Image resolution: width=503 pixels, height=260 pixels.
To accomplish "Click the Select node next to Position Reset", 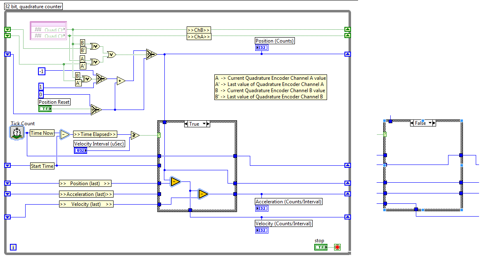I will (96, 110).
